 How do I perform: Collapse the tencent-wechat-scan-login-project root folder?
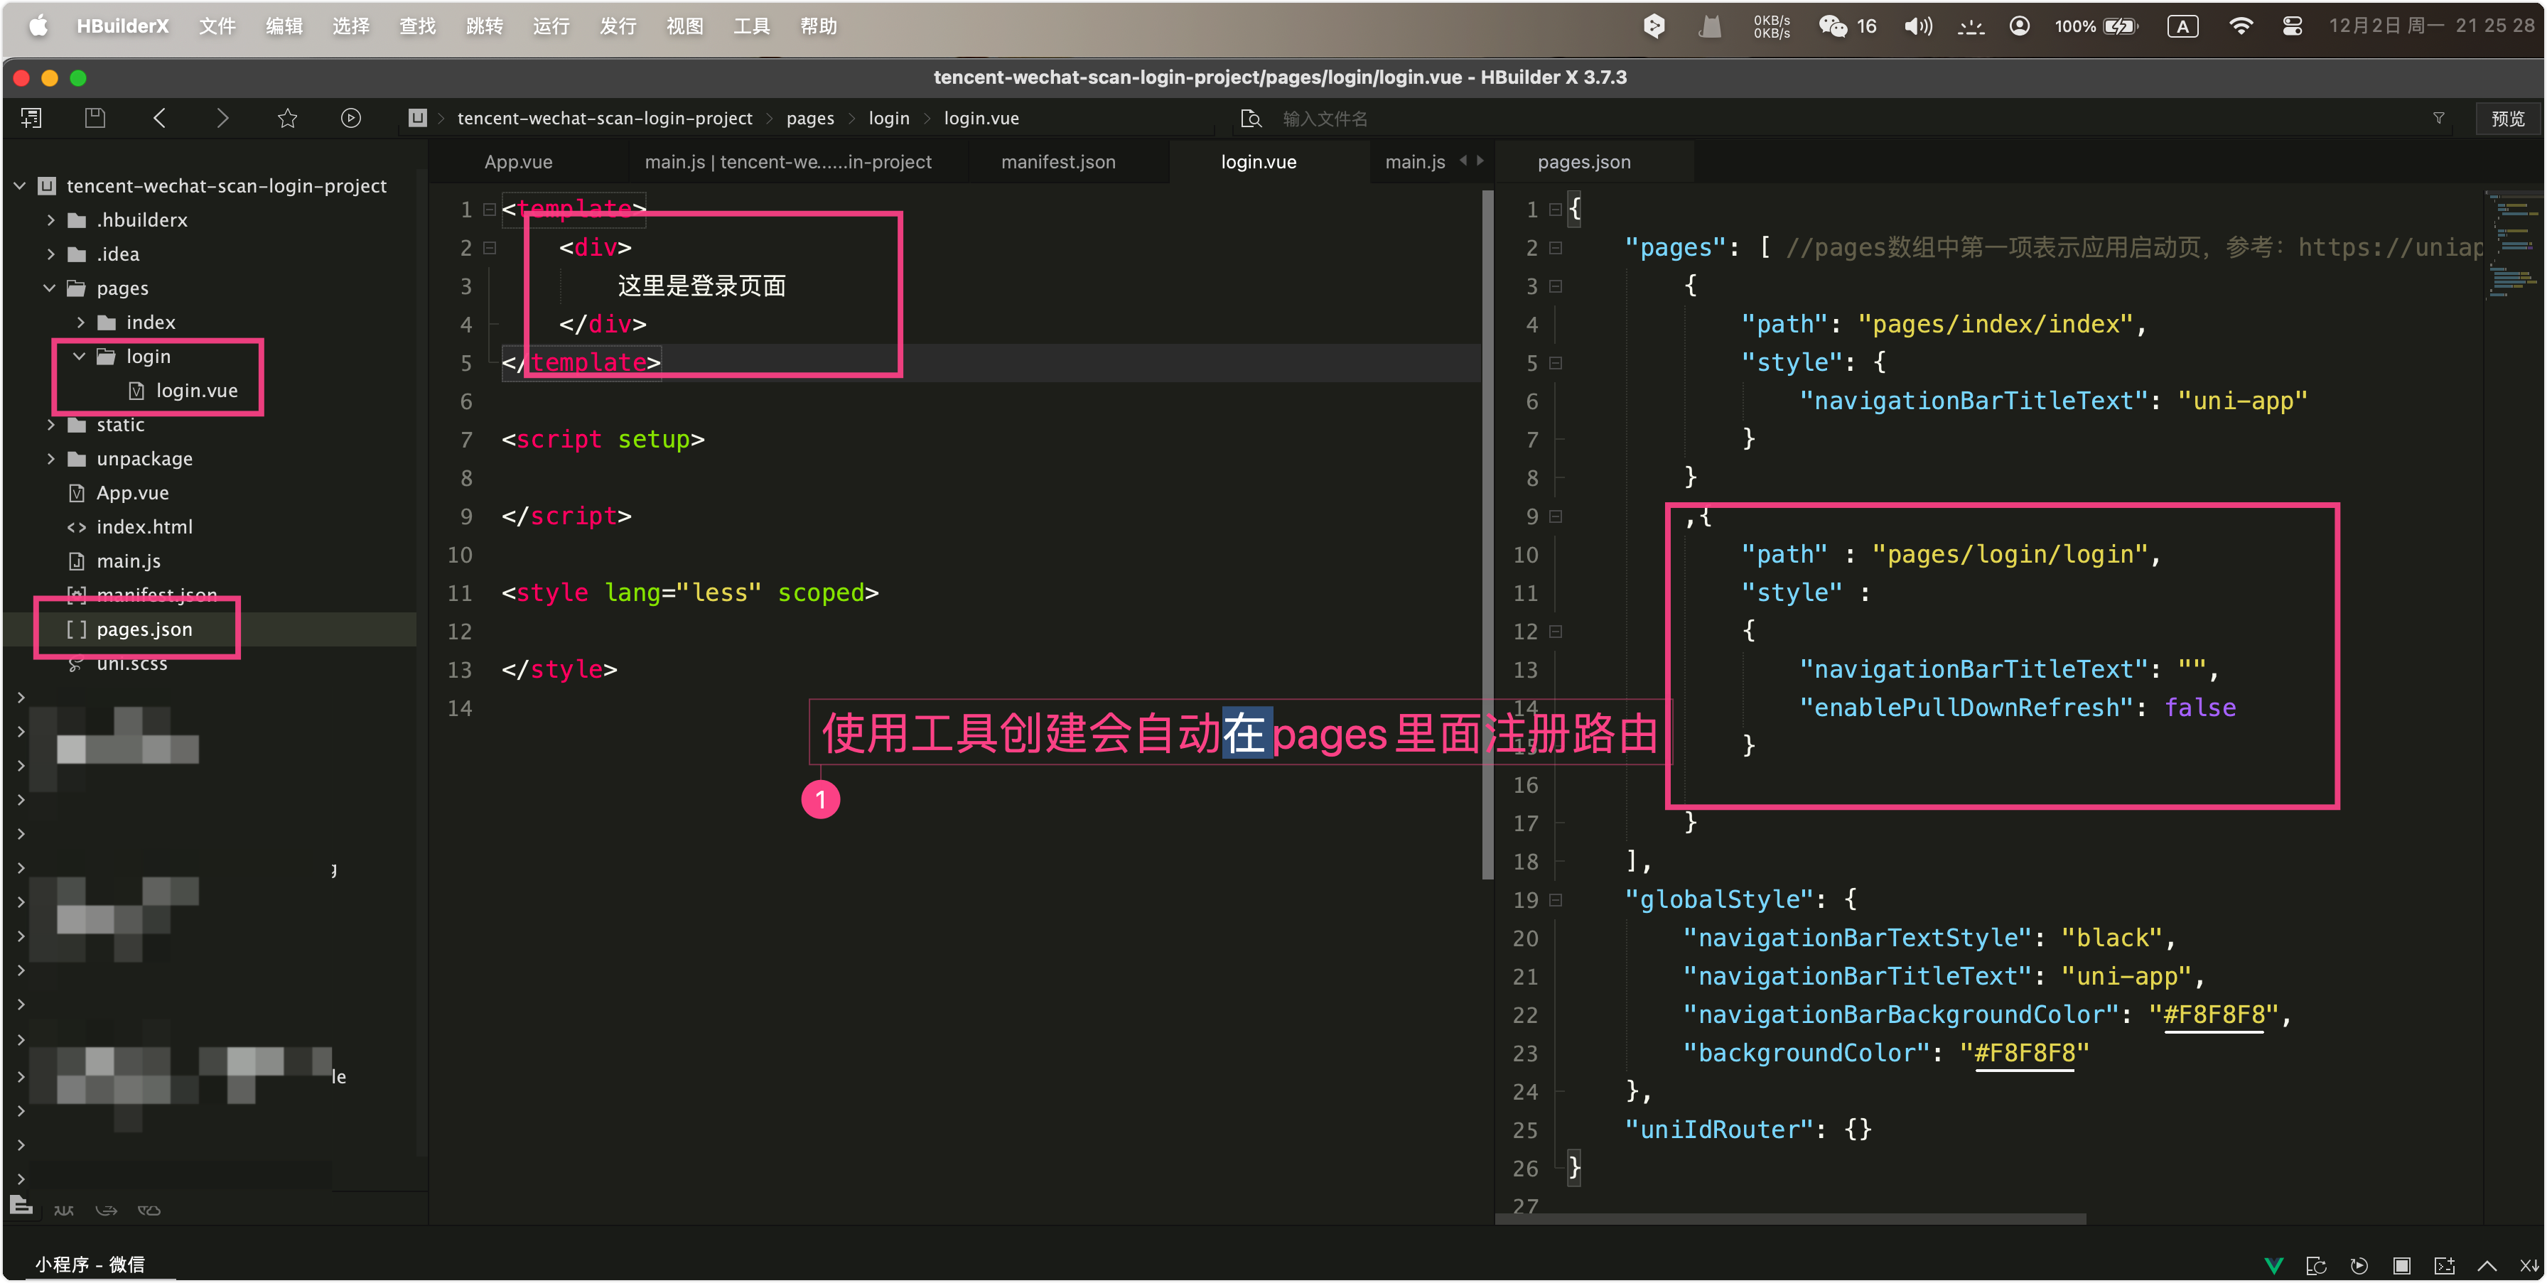[18, 185]
